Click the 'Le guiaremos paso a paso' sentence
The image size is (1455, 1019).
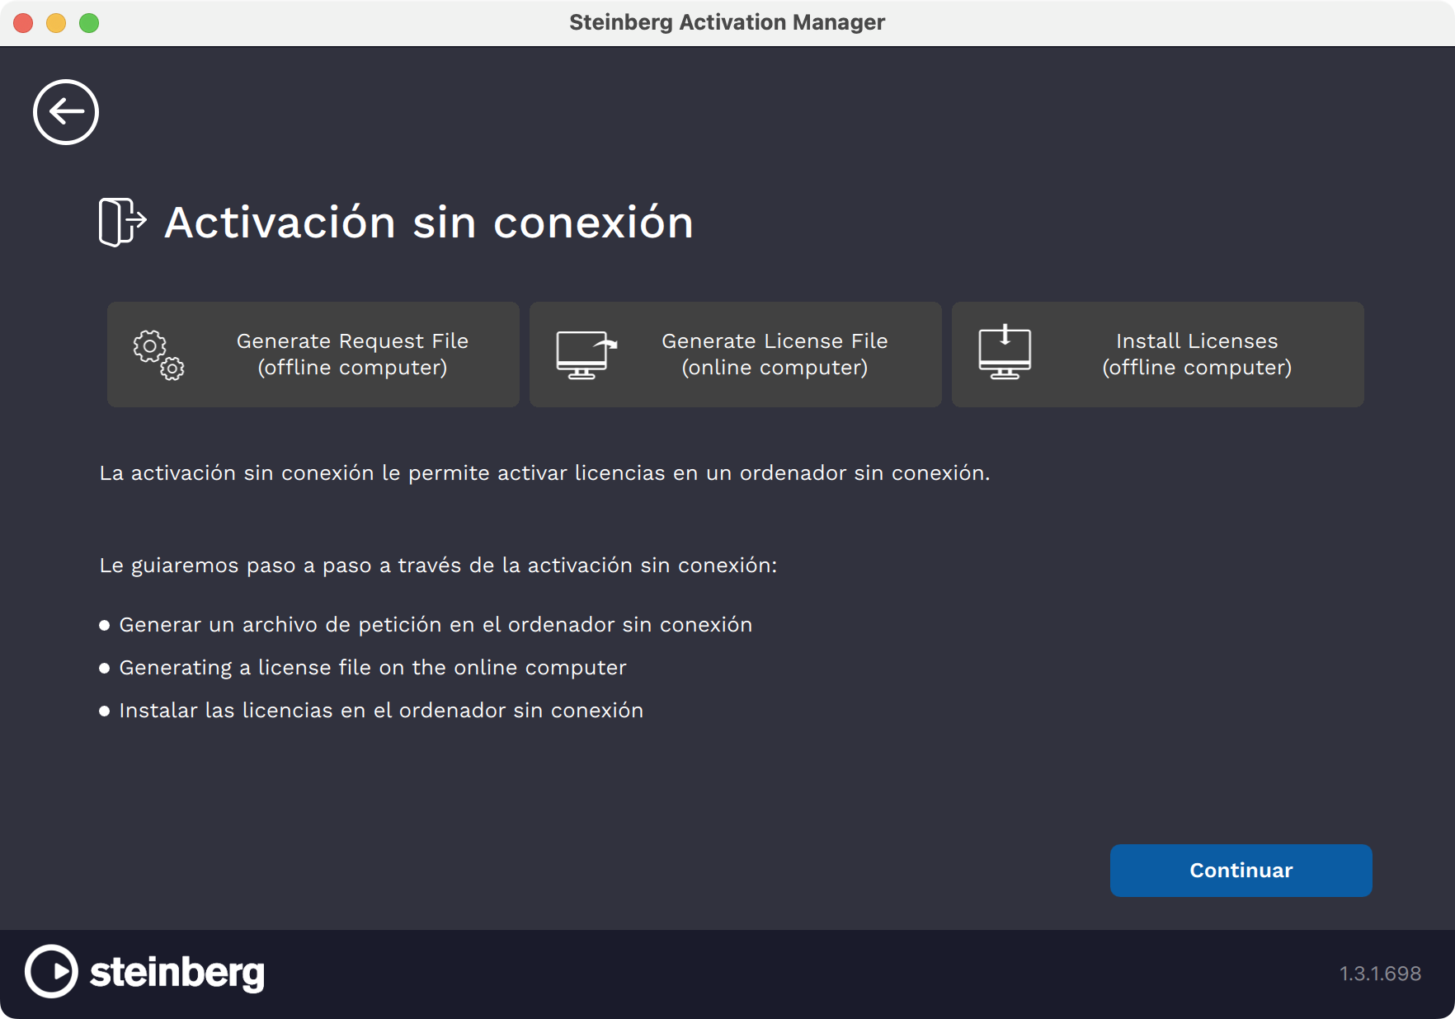[438, 566]
